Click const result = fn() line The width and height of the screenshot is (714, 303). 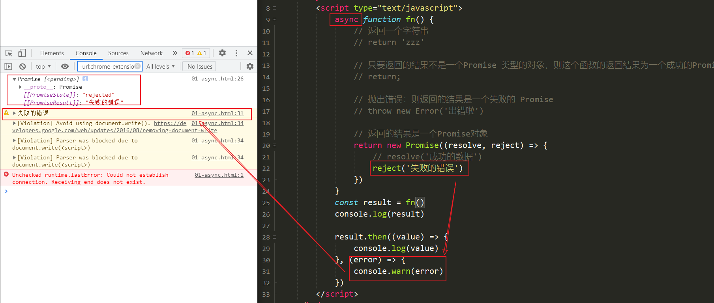[x=379, y=202]
